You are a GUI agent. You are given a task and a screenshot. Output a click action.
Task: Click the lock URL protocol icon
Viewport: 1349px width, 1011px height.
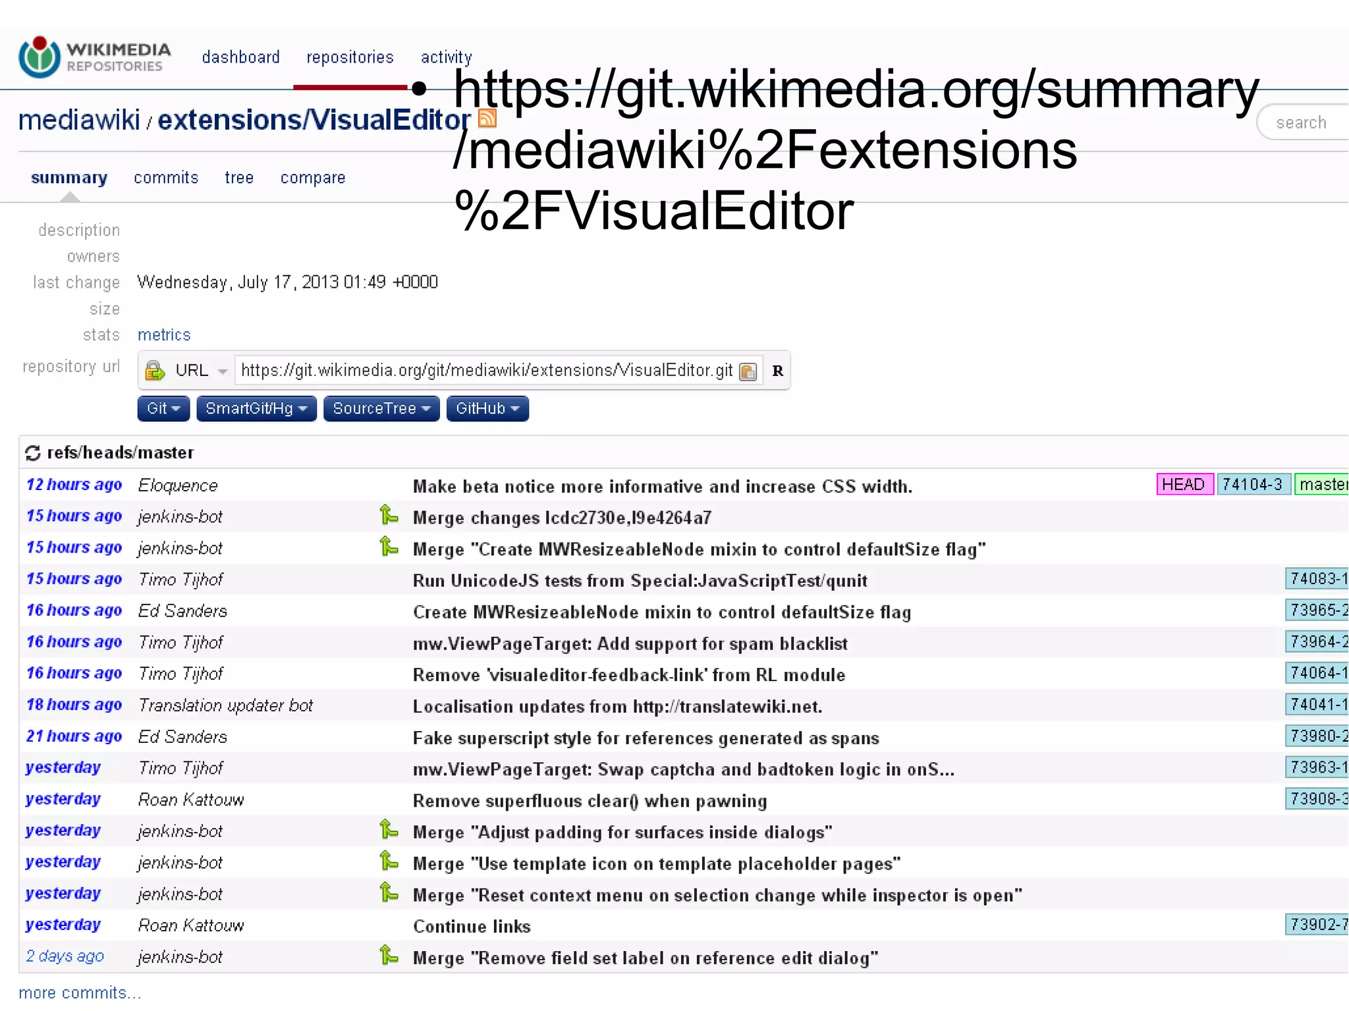pos(155,371)
